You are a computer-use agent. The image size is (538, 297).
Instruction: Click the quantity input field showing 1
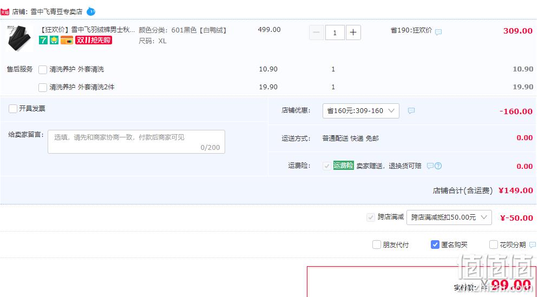[335, 32]
